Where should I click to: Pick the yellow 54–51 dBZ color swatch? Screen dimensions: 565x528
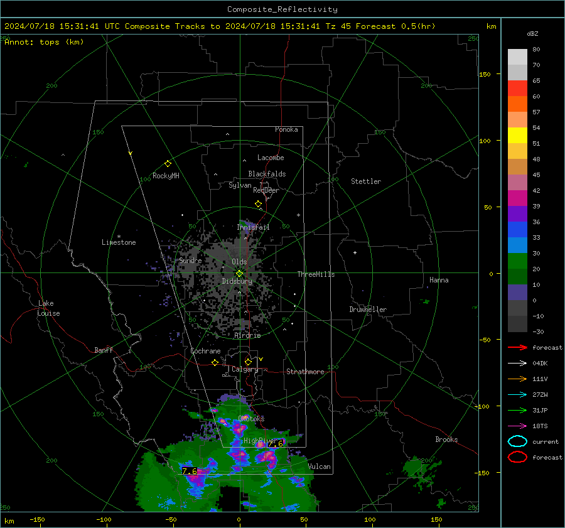(517, 135)
